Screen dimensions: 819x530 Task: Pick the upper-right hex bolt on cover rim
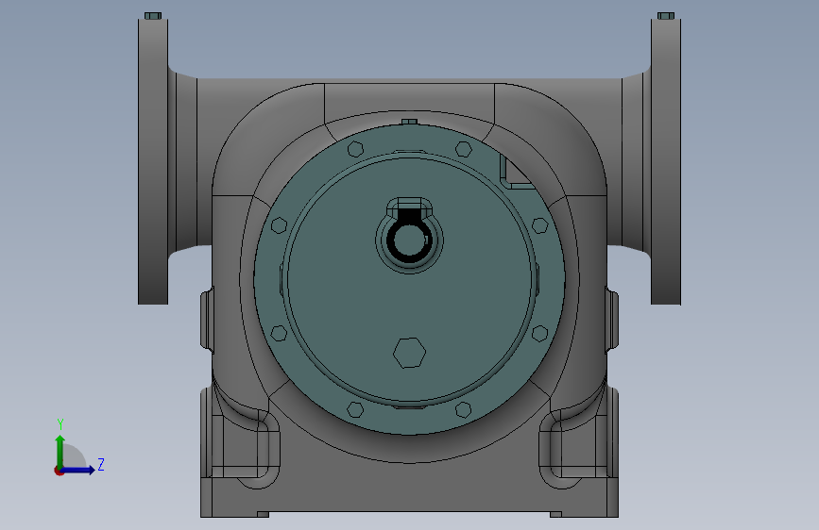coord(464,149)
